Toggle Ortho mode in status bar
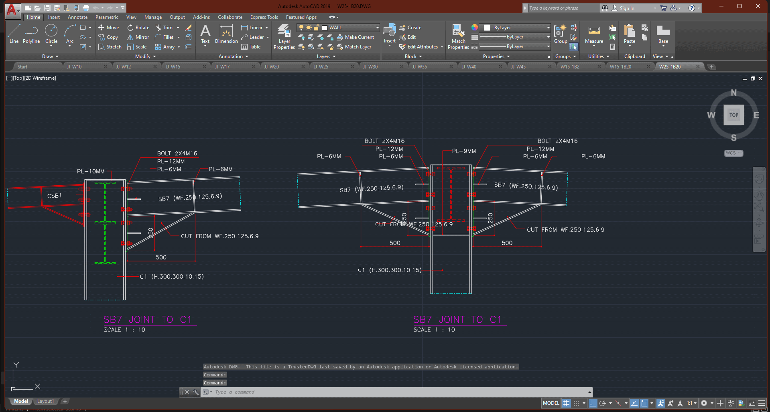 tap(593, 403)
